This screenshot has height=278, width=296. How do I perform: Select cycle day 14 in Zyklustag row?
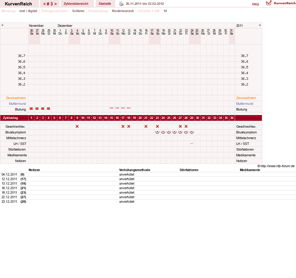click(x=106, y=118)
